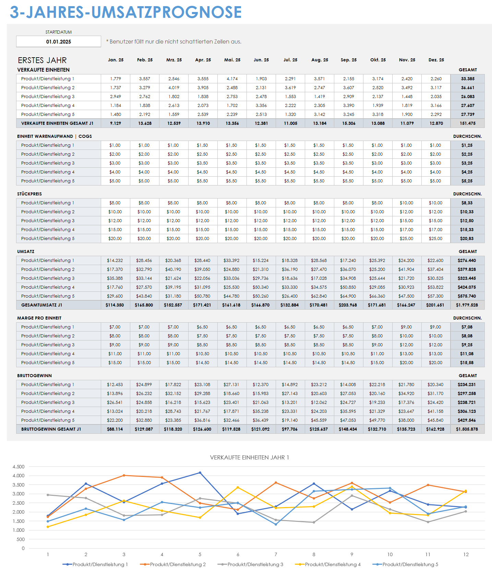Click monthly gross profit $162.928

pyautogui.click(x=436, y=429)
